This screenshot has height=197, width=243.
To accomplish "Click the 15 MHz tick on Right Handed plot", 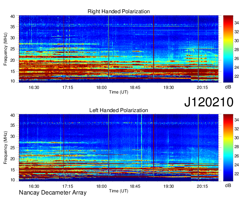I will (x=13, y=71).
